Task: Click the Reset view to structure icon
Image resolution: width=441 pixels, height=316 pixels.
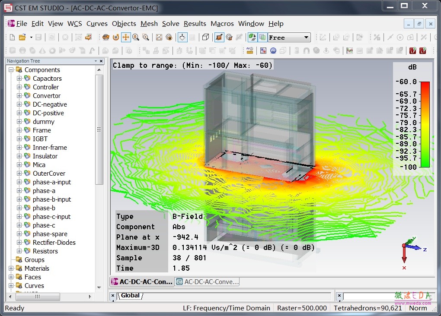Action: click(159, 38)
